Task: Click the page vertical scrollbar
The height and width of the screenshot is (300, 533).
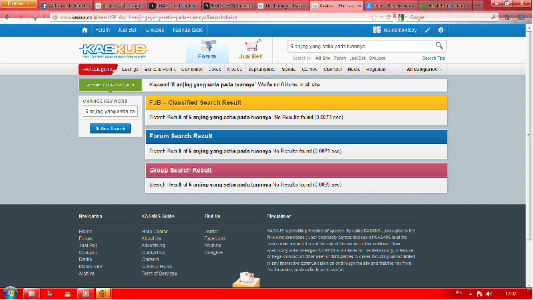Action: click(x=529, y=135)
